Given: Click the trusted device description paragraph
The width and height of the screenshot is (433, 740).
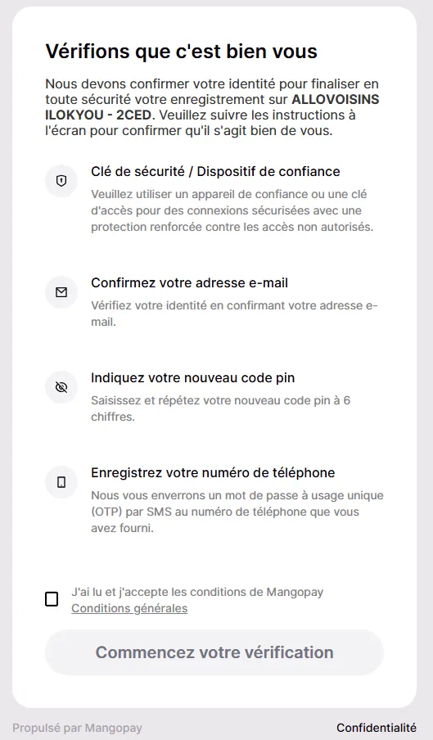Looking at the screenshot, I should (x=232, y=210).
